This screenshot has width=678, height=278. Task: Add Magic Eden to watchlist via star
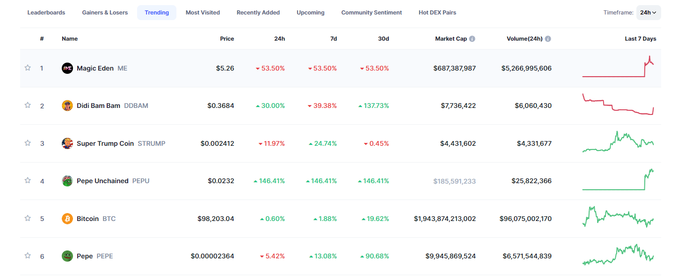pos(27,68)
